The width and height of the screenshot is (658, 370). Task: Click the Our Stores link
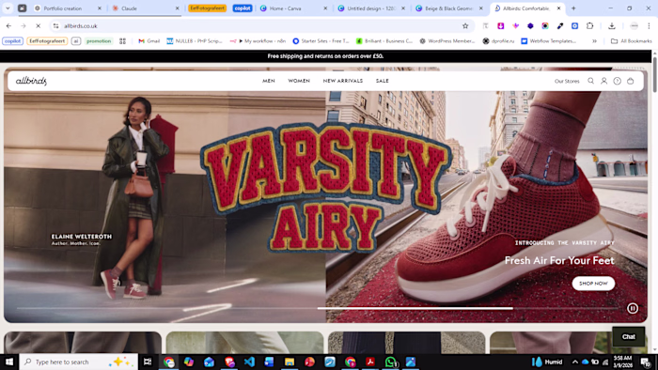[x=567, y=82]
